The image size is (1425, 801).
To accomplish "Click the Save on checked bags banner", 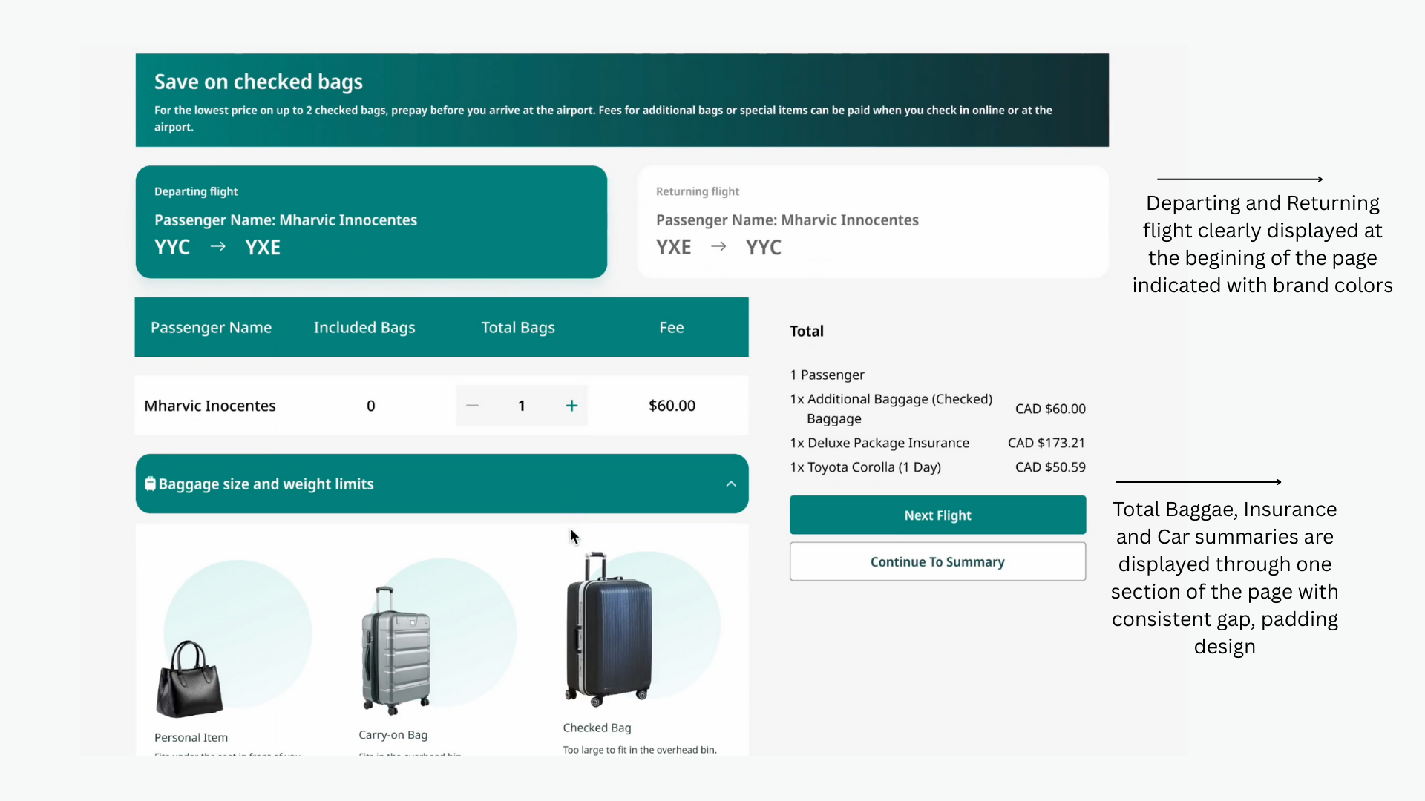I will [x=622, y=100].
